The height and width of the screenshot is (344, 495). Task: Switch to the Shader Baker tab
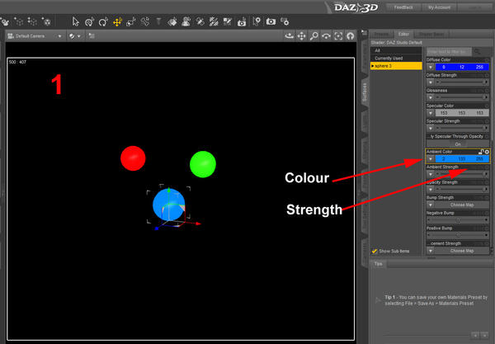click(x=431, y=34)
